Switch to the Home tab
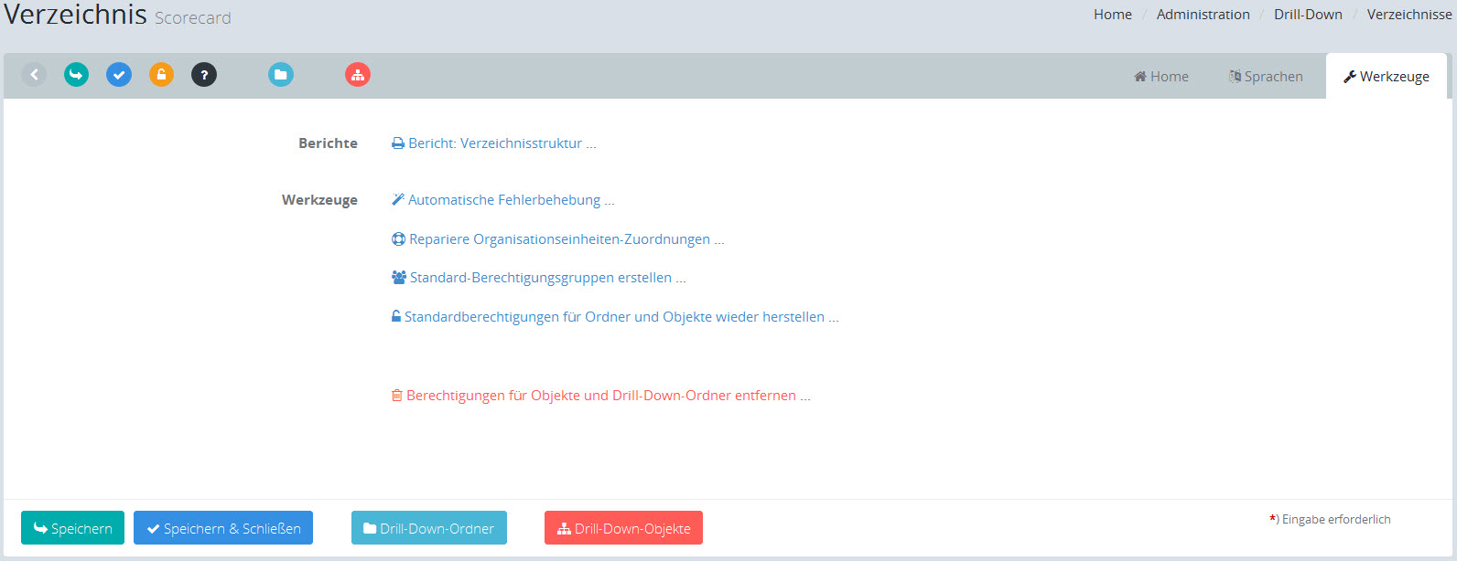Viewport: 1457px width, 561px height. (1161, 77)
